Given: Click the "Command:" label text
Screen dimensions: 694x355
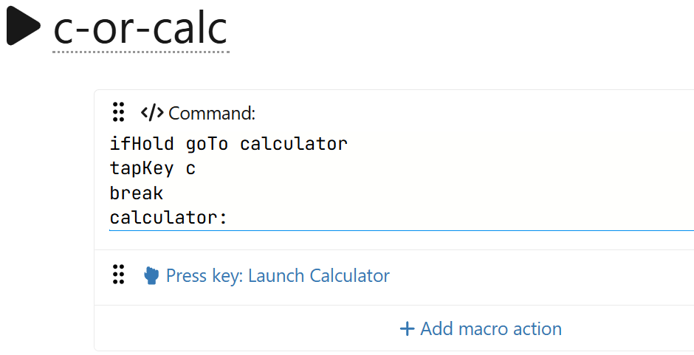Looking at the screenshot, I should [x=212, y=113].
